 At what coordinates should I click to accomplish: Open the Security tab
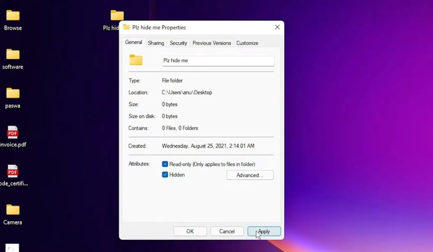[x=178, y=43]
